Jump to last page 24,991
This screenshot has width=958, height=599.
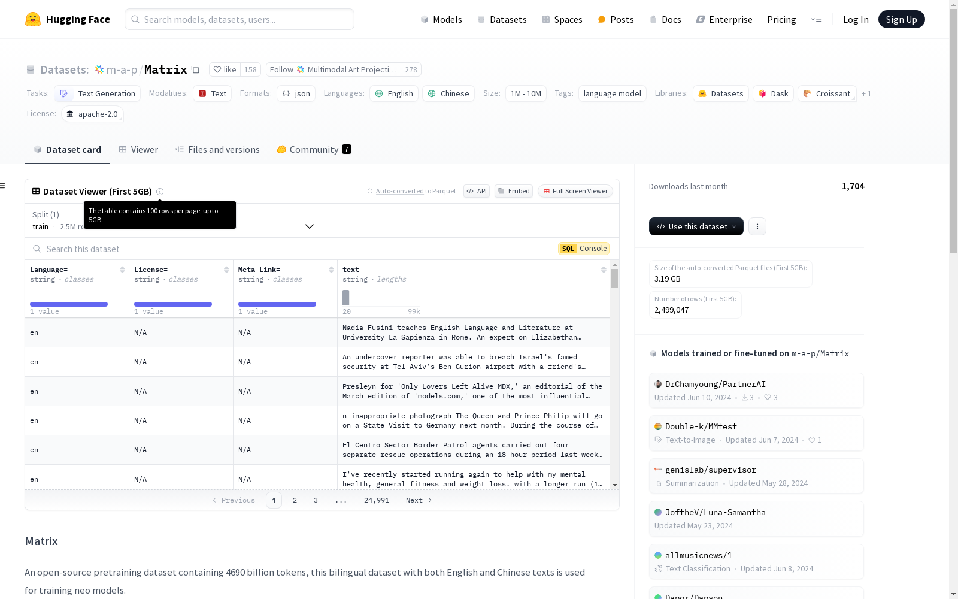pyautogui.click(x=377, y=500)
